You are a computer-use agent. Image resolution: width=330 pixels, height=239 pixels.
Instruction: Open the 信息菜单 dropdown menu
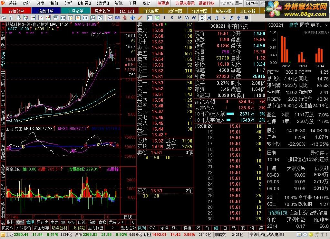click(x=46, y=11)
